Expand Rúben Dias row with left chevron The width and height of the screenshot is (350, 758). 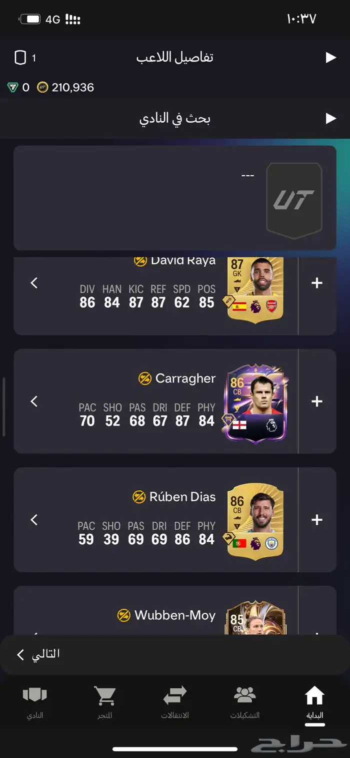click(34, 520)
